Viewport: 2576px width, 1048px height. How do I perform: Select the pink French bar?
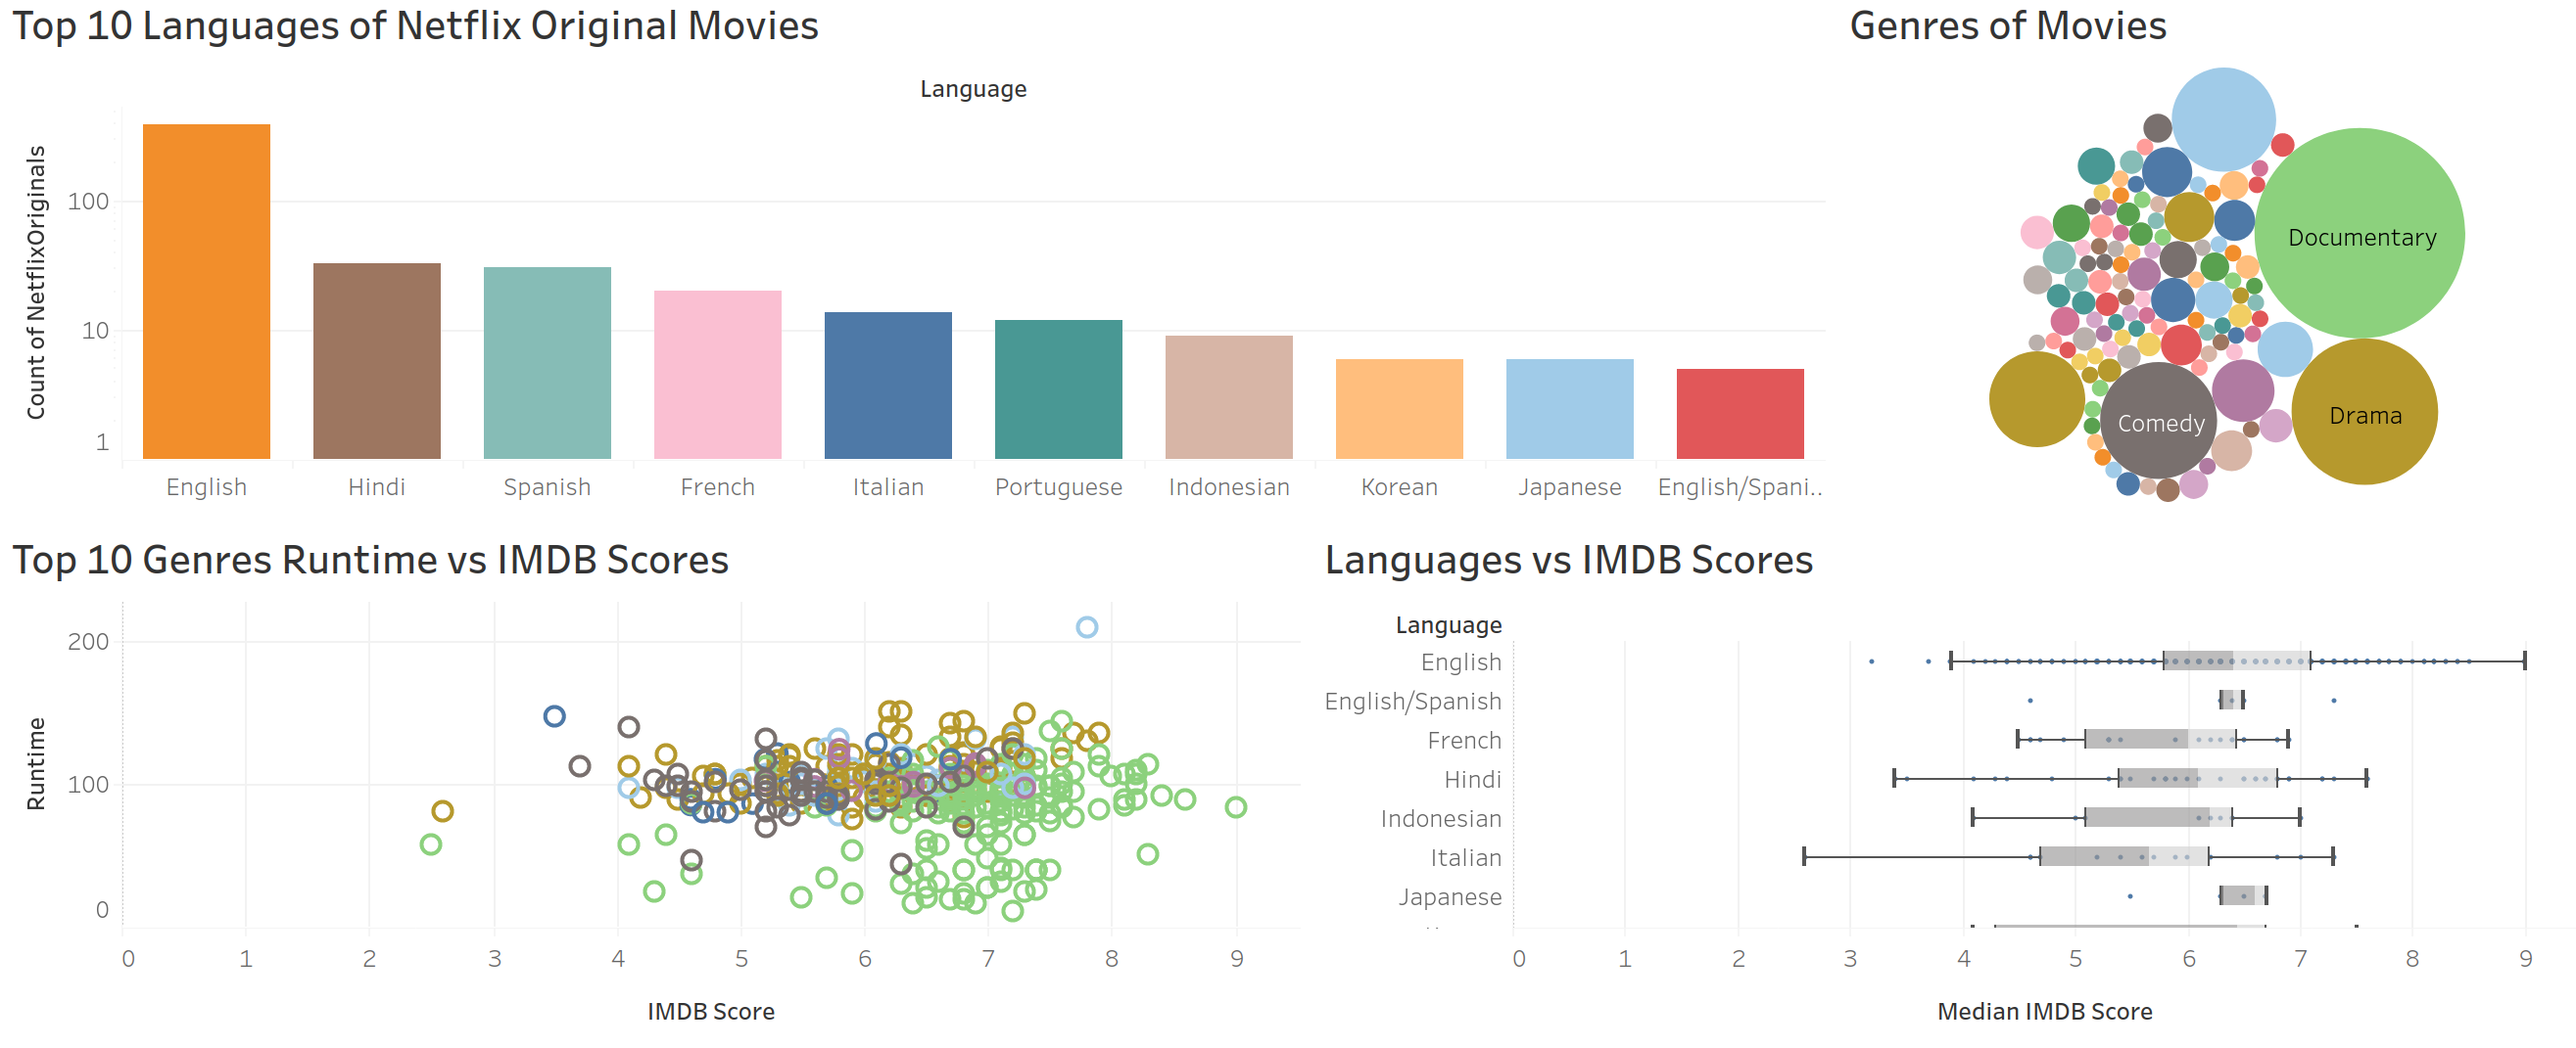(x=718, y=375)
